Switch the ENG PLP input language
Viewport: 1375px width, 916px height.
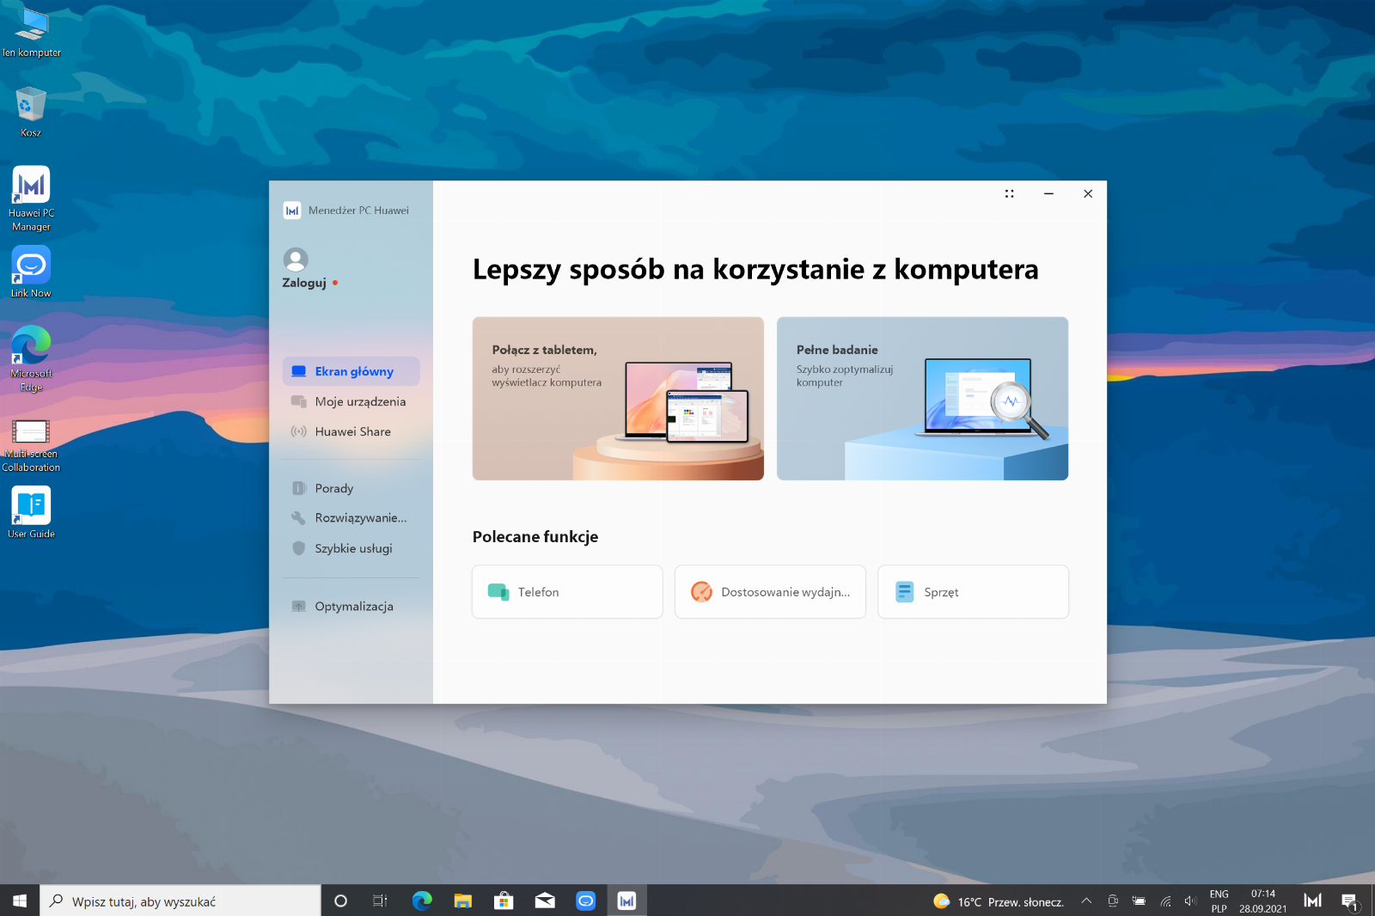pos(1219,901)
